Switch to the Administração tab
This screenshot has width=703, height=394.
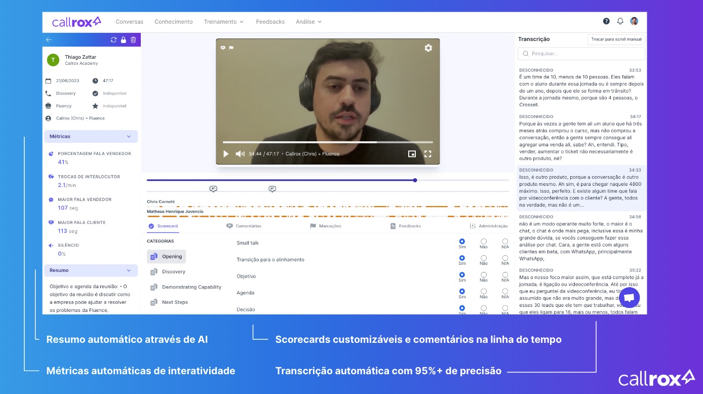pos(488,226)
